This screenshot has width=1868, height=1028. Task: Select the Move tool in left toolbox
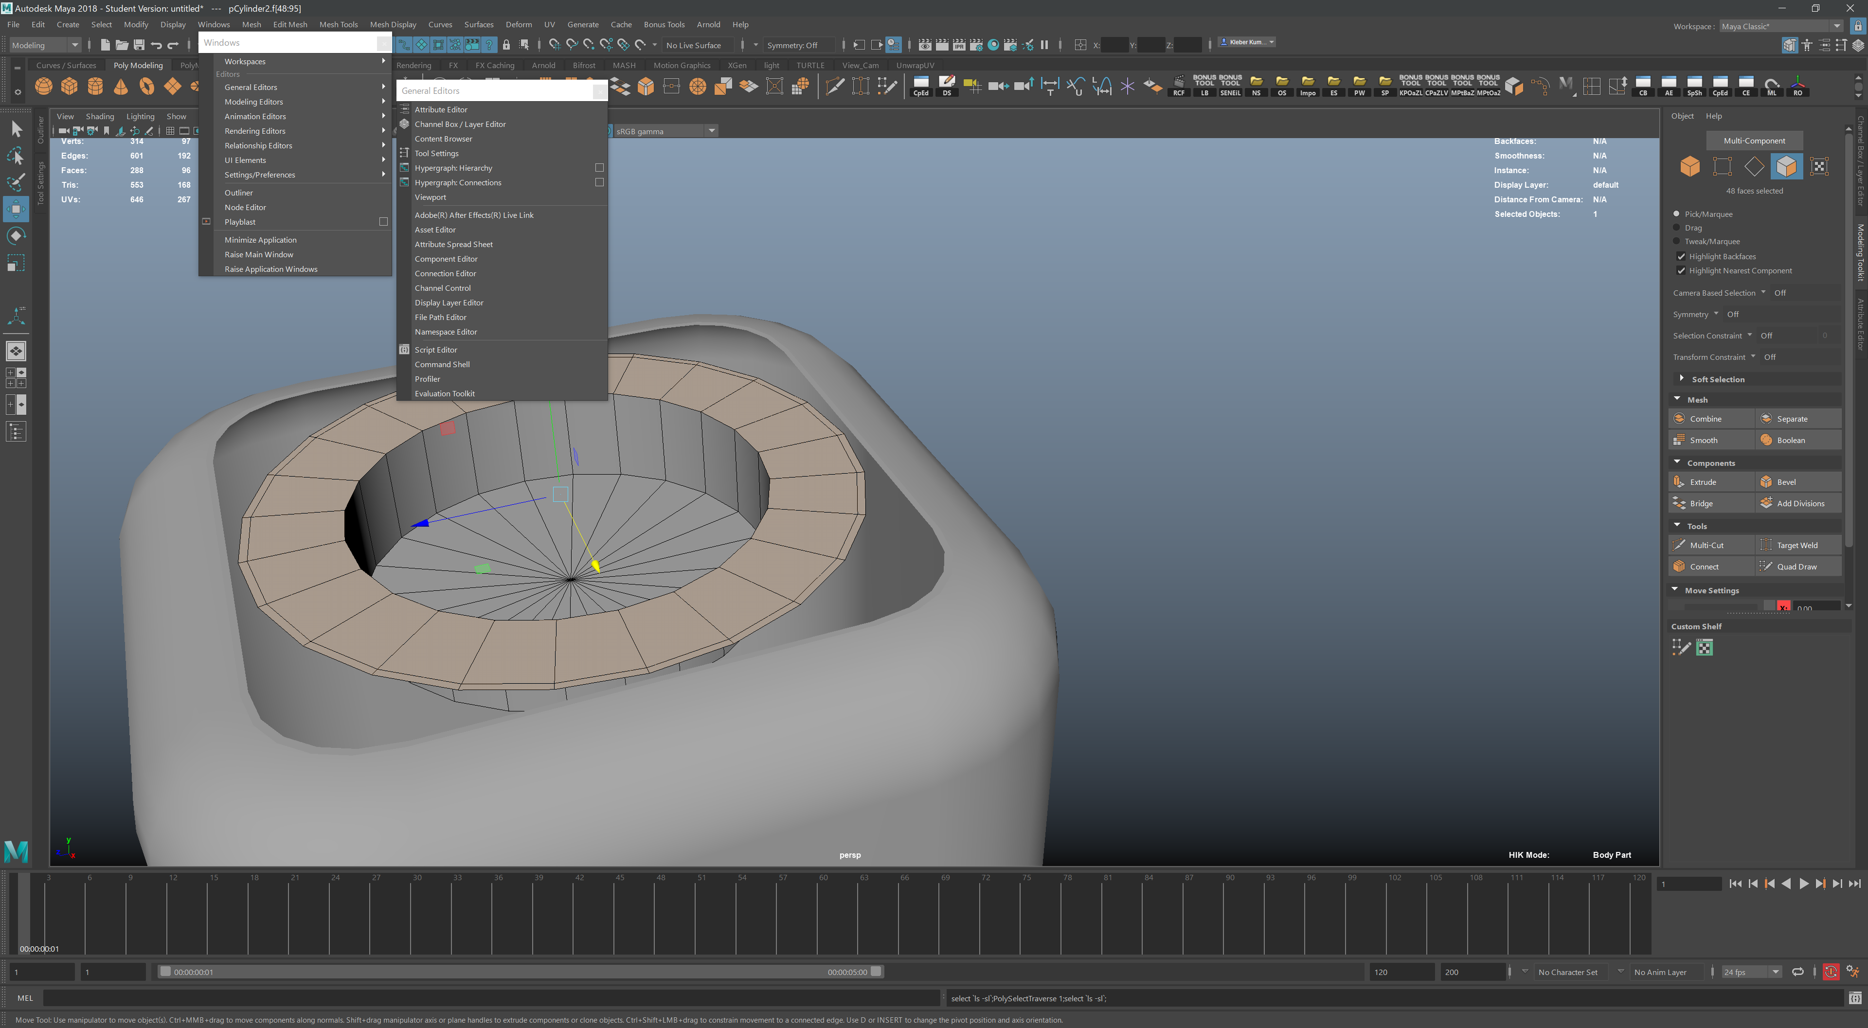point(16,210)
